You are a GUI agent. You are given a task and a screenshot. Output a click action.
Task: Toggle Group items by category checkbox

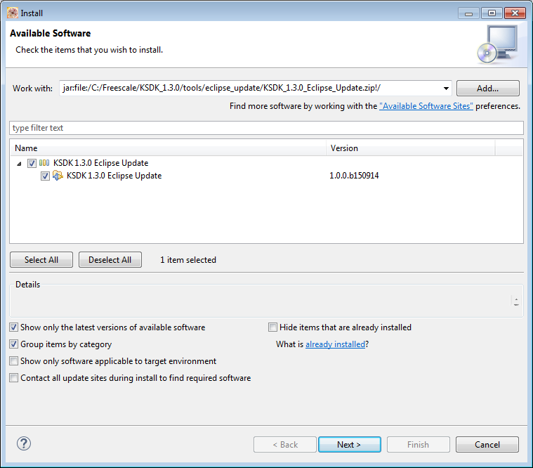pyautogui.click(x=13, y=344)
